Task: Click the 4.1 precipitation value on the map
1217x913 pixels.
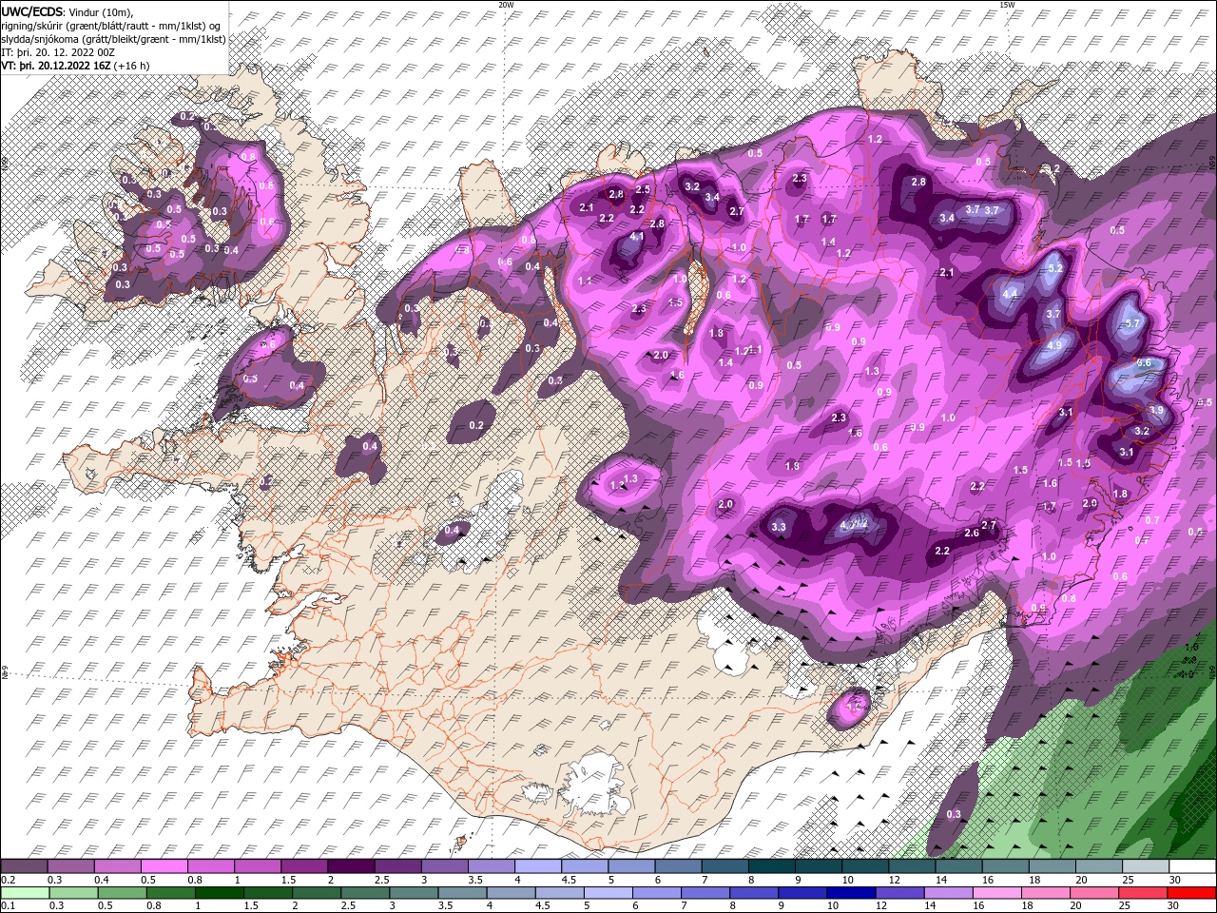Action: coord(638,236)
